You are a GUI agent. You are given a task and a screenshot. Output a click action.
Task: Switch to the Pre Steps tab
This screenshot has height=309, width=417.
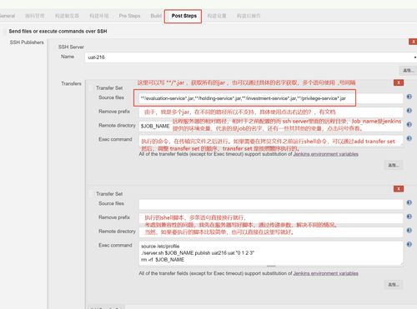click(129, 16)
